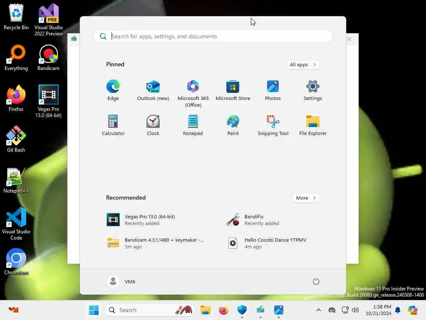Click the Start menu search field
Viewport: 426px width, 320px height.
(213, 36)
